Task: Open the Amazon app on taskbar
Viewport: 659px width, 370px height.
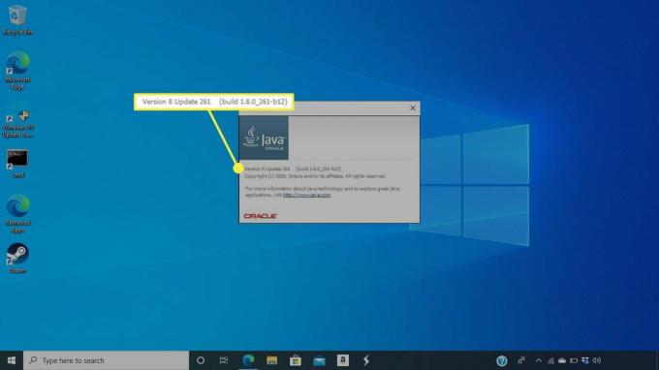Action: pyautogui.click(x=342, y=360)
